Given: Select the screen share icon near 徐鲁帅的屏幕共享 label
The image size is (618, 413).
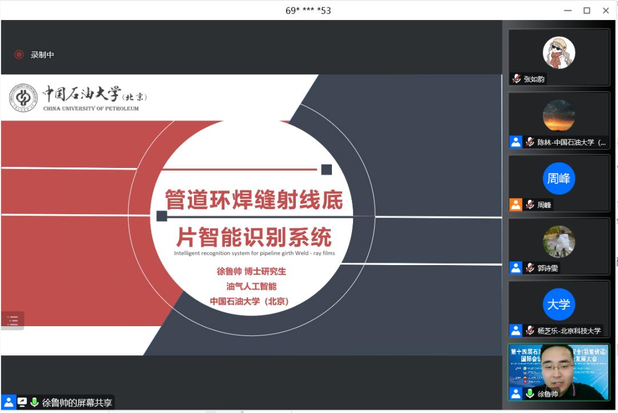Looking at the screenshot, I should [21, 402].
